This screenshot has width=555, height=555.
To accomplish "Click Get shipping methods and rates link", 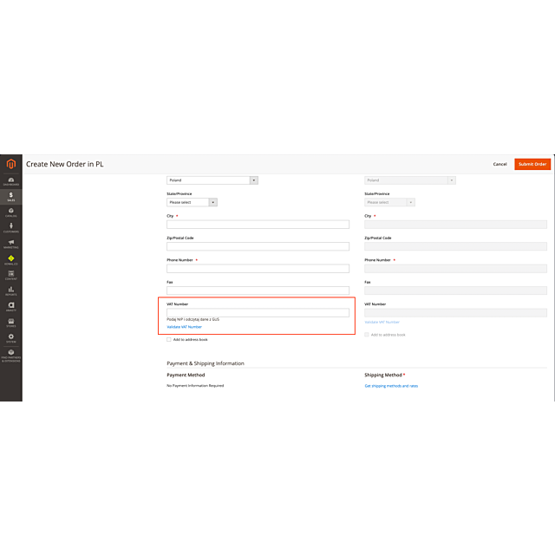I will click(x=391, y=386).
